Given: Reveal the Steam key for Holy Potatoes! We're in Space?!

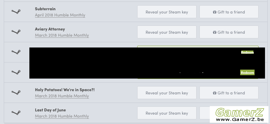Looking at the screenshot, I should coord(167,93).
